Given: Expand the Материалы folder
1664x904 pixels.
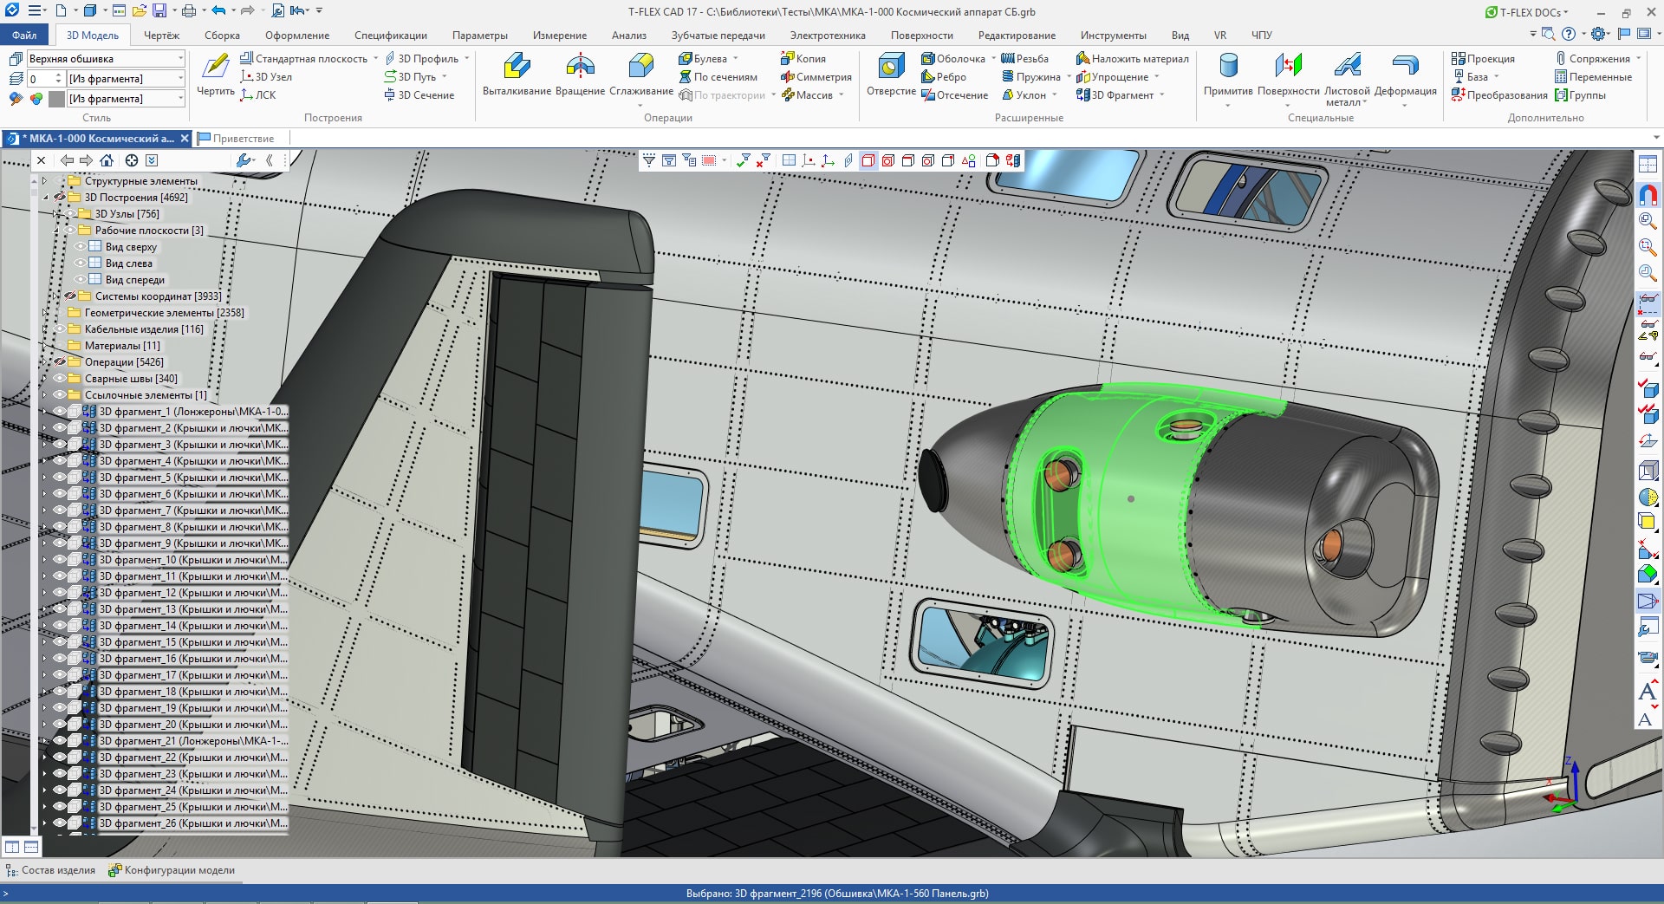Looking at the screenshot, I should [45, 346].
